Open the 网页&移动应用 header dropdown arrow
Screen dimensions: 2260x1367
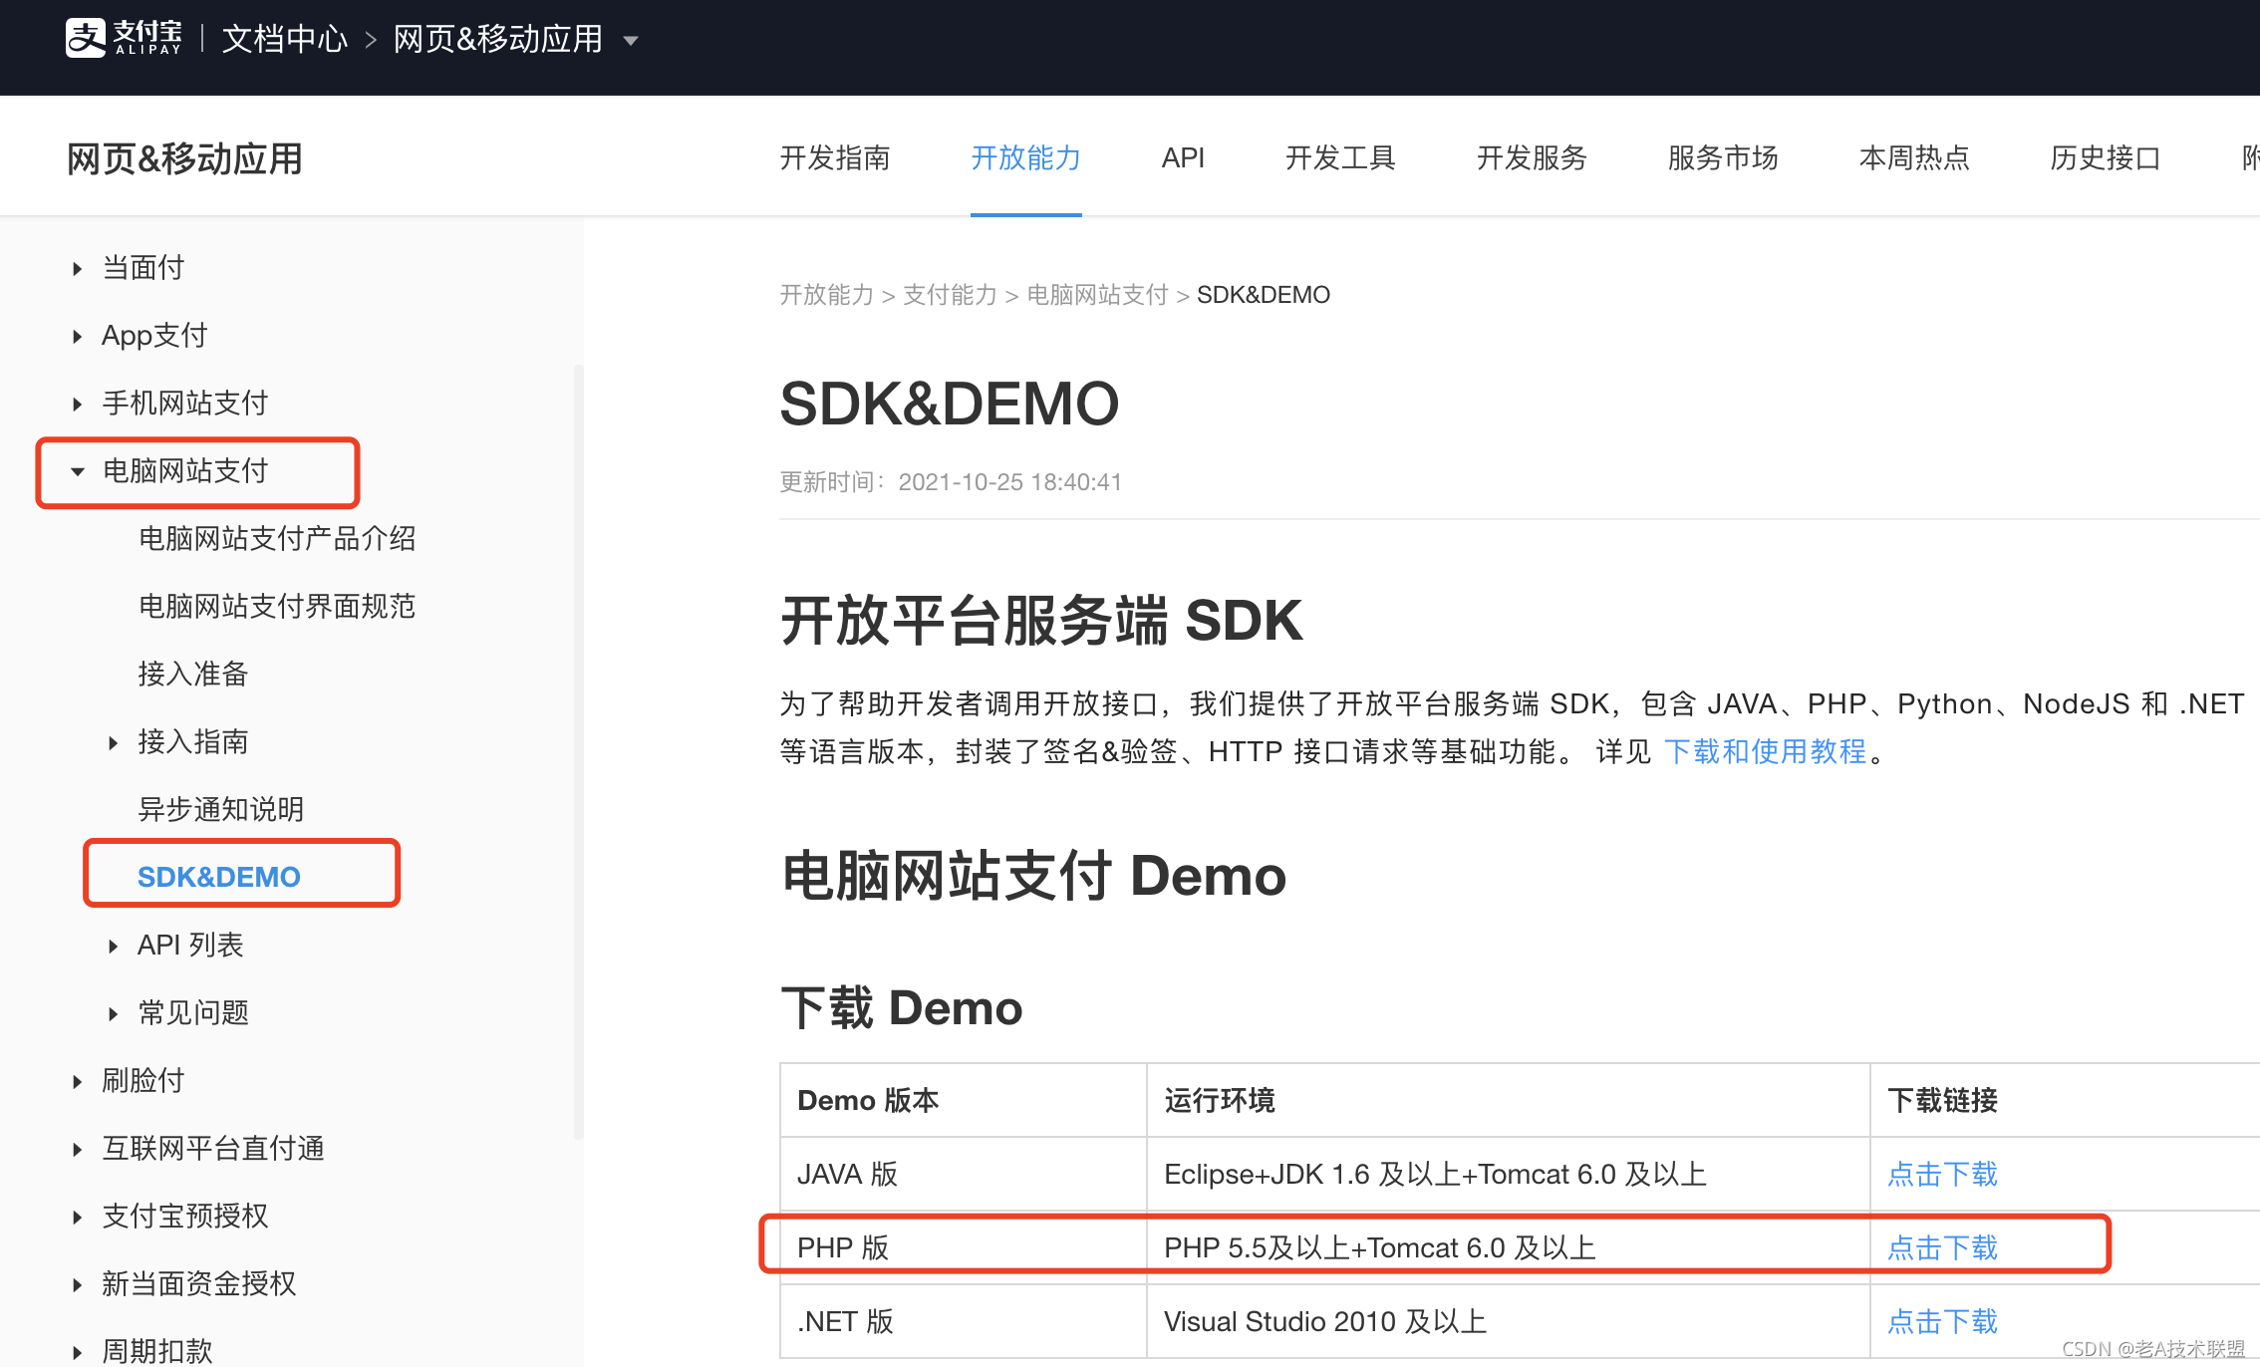(x=630, y=41)
